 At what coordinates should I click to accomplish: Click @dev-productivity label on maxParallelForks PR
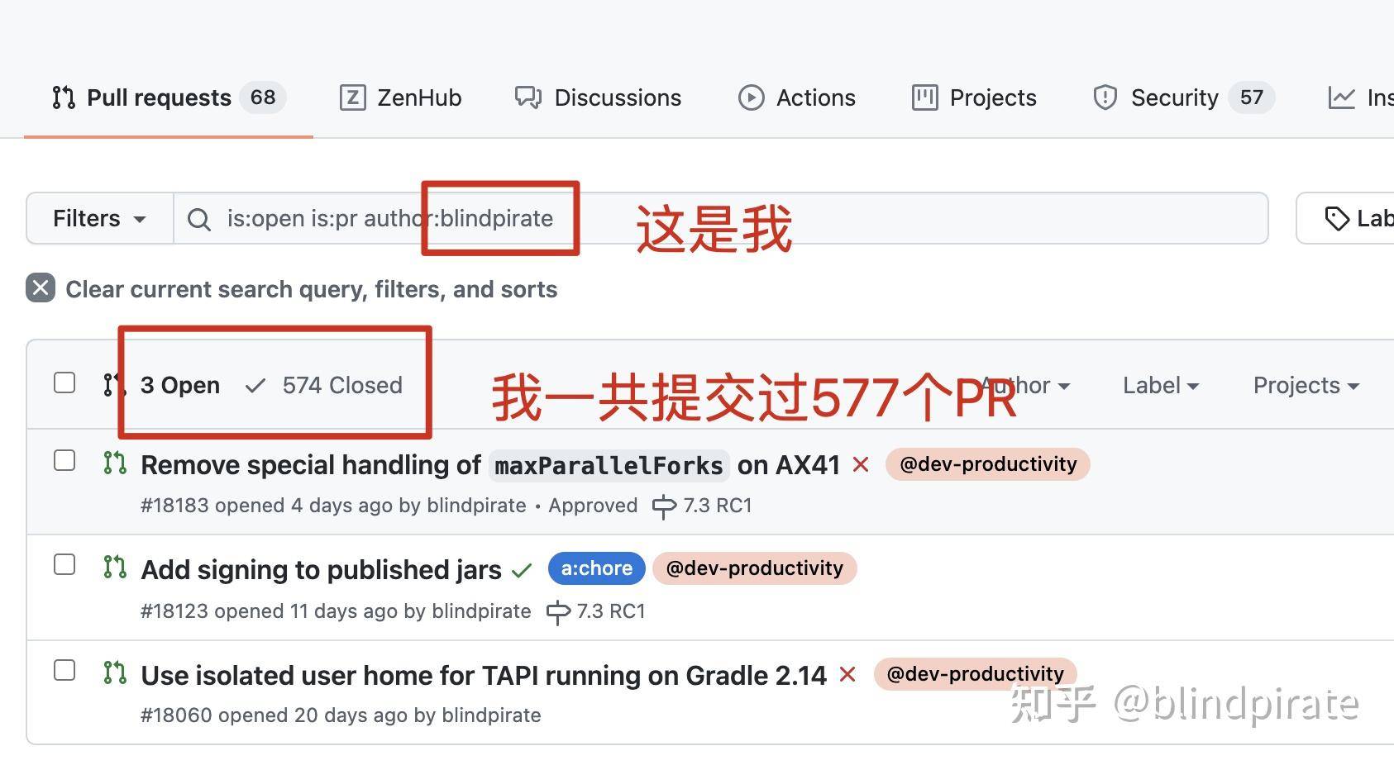point(988,464)
